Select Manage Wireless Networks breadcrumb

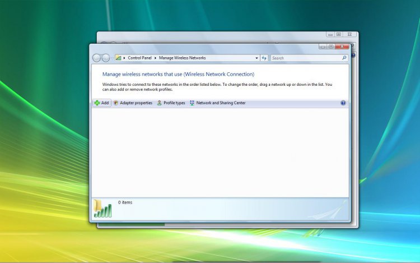point(183,58)
